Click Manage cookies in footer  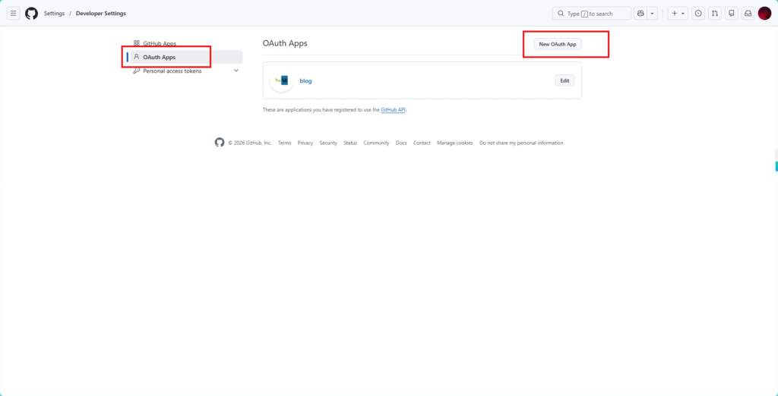pos(455,143)
